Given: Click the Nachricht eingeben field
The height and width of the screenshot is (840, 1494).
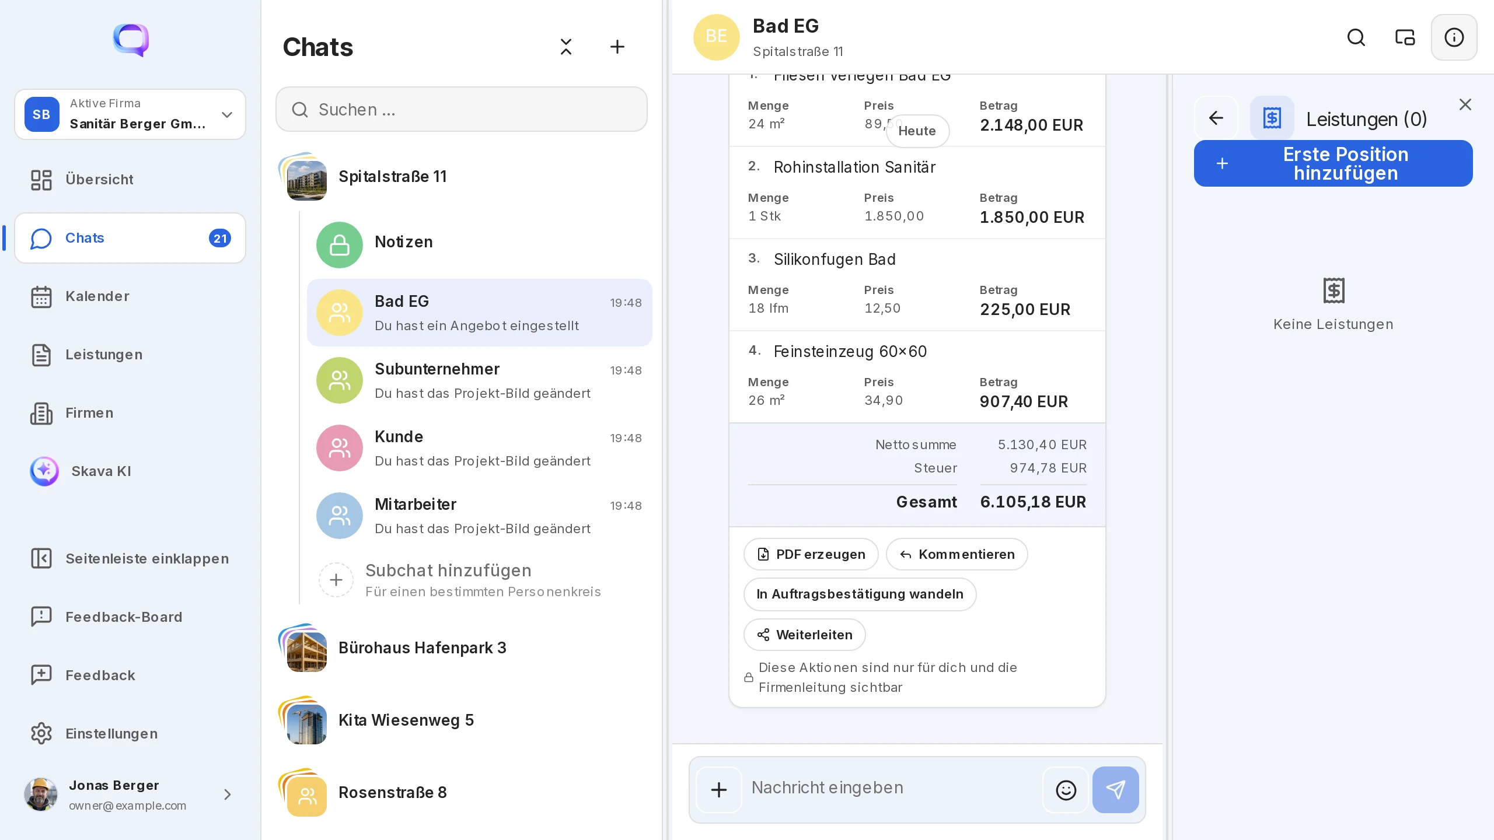Looking at the screenshot, I should point(893,787).
